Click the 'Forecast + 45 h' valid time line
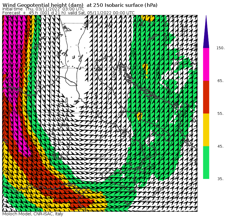 tap(68, 13)
